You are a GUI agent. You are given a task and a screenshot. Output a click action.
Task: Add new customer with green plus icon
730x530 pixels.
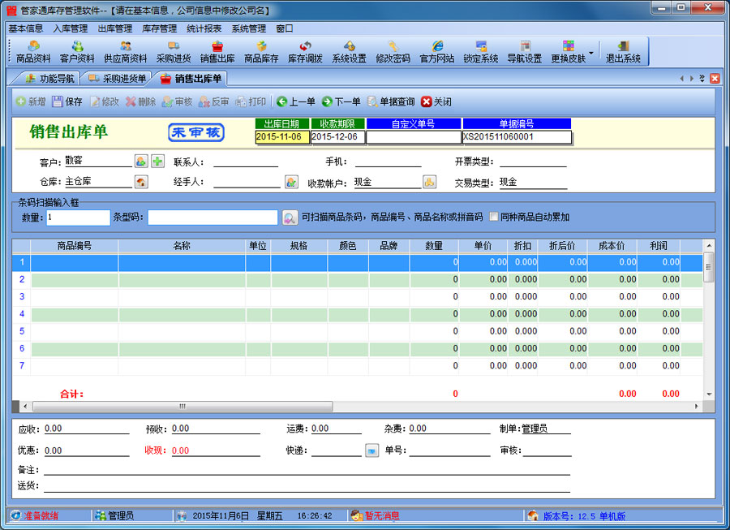[158, 162]
